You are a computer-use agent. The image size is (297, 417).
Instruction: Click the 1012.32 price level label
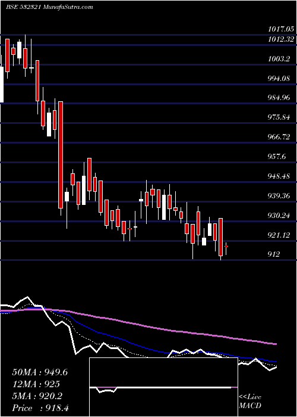(x=281, y=39)
